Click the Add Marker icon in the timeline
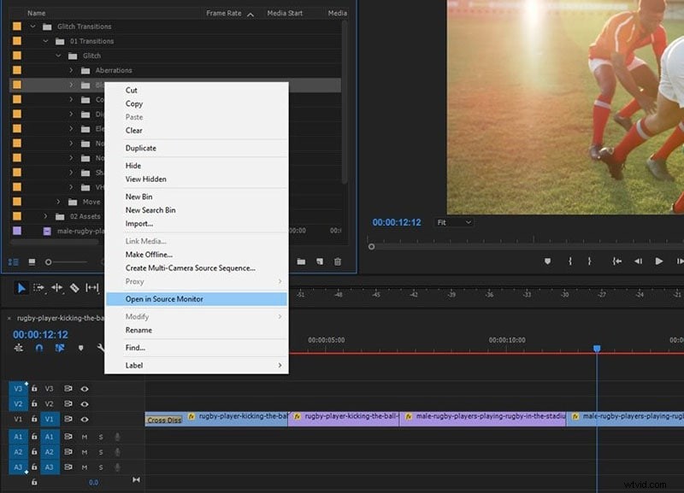 point(80,349)
